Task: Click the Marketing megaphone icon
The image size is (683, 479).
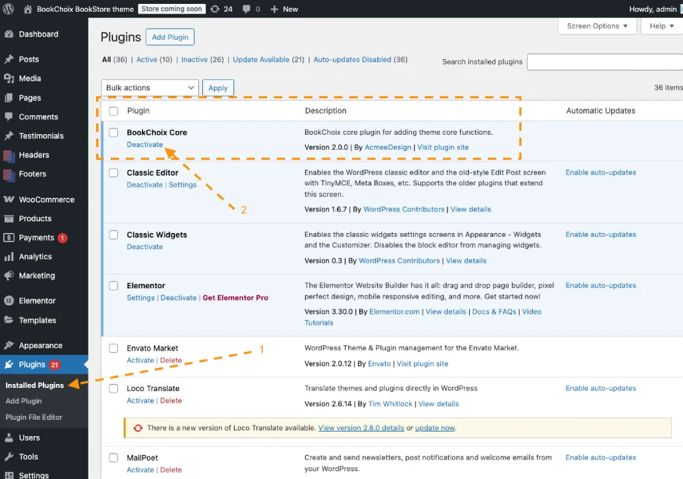Action: (x=8, y=275)
